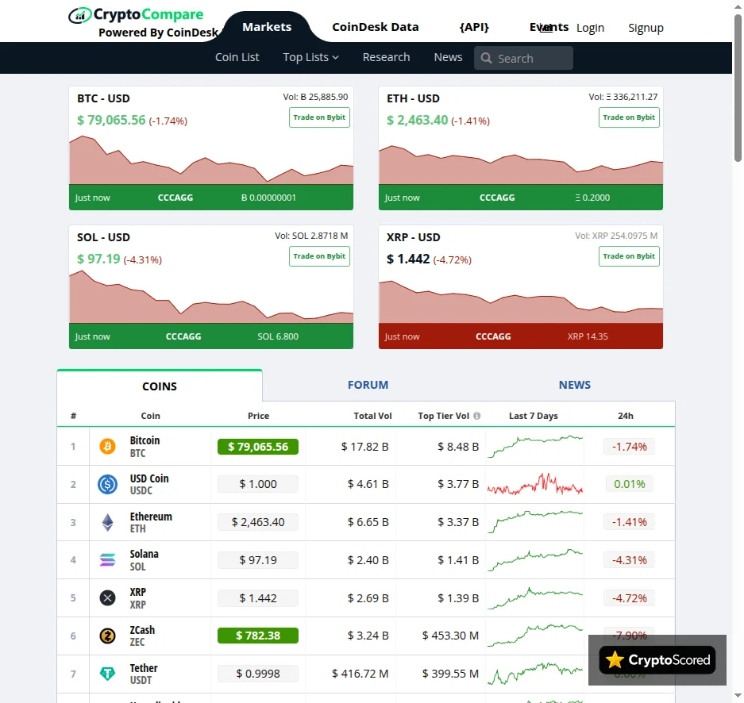Image resolution: width=744 pixels, height=703 pixels.
Task: Select the COINS tab
Action: pyautogui.click(x=160, y=386)
